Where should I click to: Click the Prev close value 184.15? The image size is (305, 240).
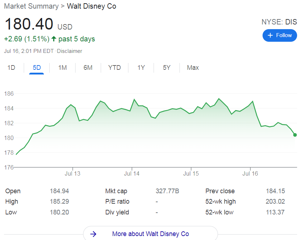tap(275, 191)
